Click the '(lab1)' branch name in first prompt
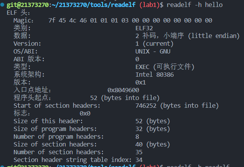244x167 pixels. pyautogui.click(x=149, y=5)
